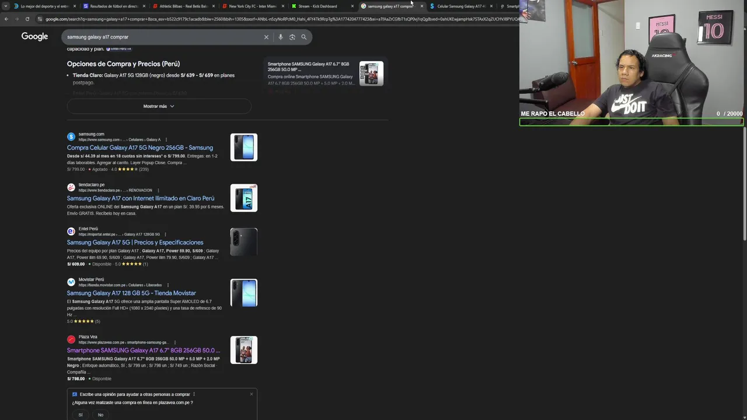Open three-dot menu for samsung.com result
747x420 pixels.
[166, 140]
